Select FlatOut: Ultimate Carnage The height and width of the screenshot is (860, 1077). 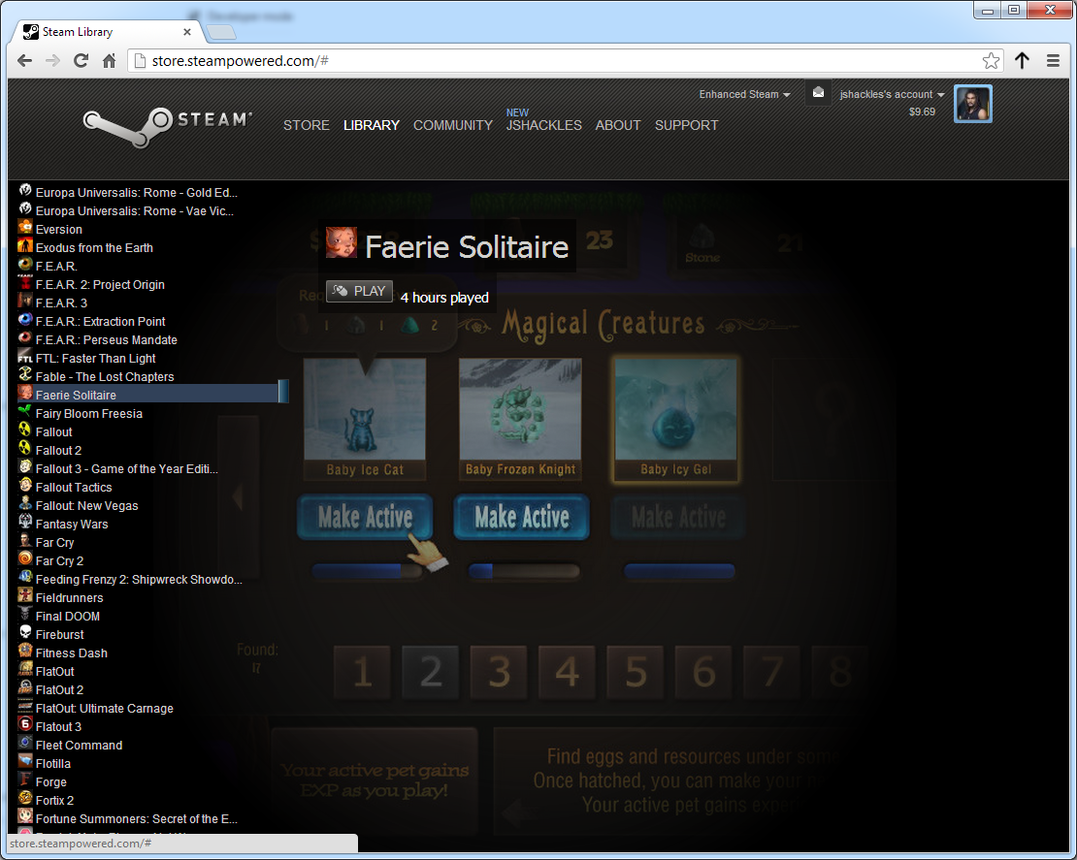pyautogui.click(x=105, y=709)
